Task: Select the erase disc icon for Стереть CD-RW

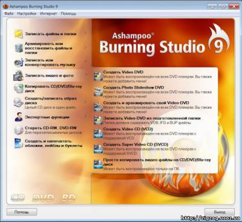Action: click(19, 130)
